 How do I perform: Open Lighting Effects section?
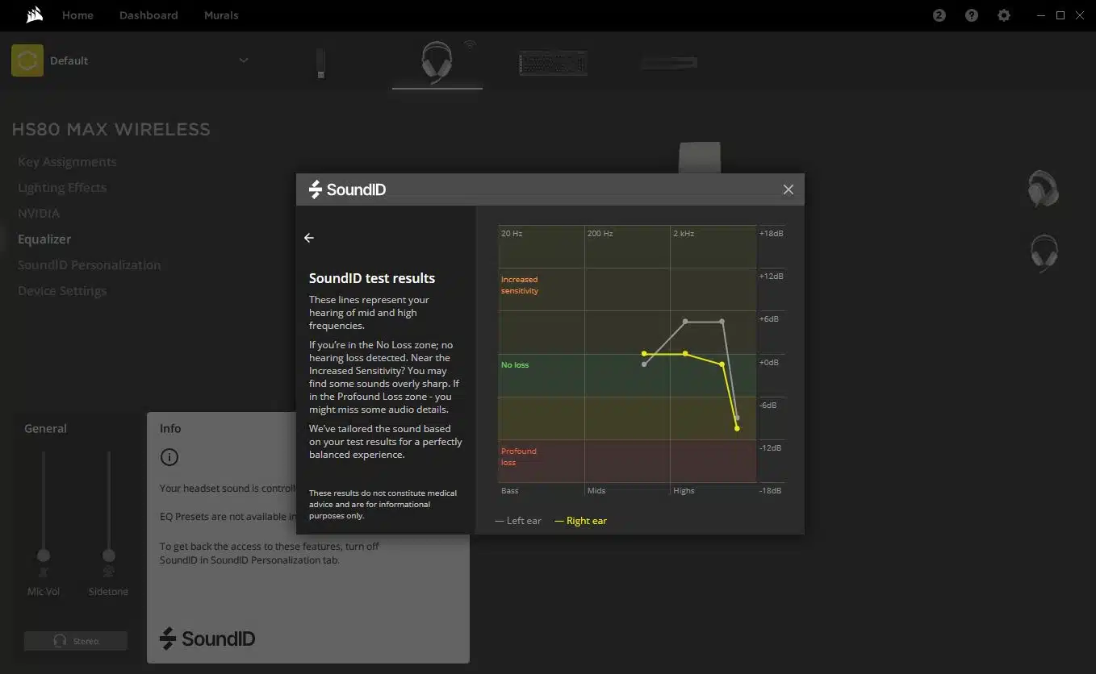[62, 188]
